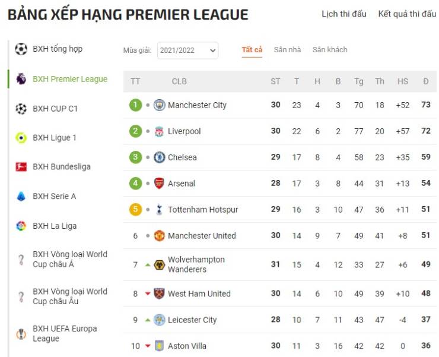Open Kết quả thi đấu link
The image size is (439, 357).
[407, 14]
